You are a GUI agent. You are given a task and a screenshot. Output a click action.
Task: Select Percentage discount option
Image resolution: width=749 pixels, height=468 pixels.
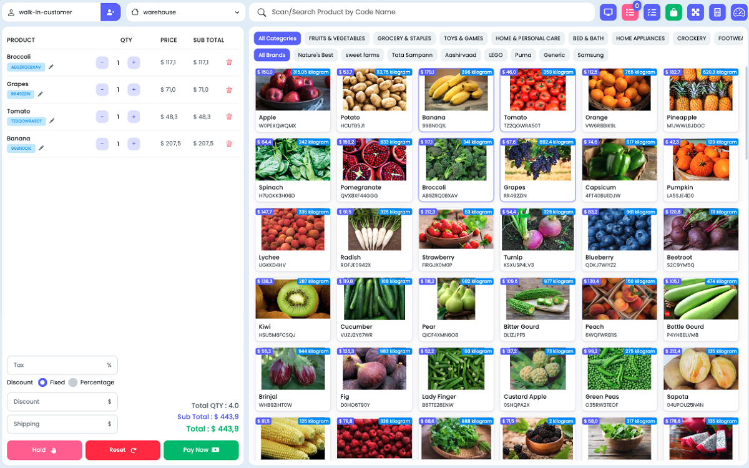coord(73,382)
